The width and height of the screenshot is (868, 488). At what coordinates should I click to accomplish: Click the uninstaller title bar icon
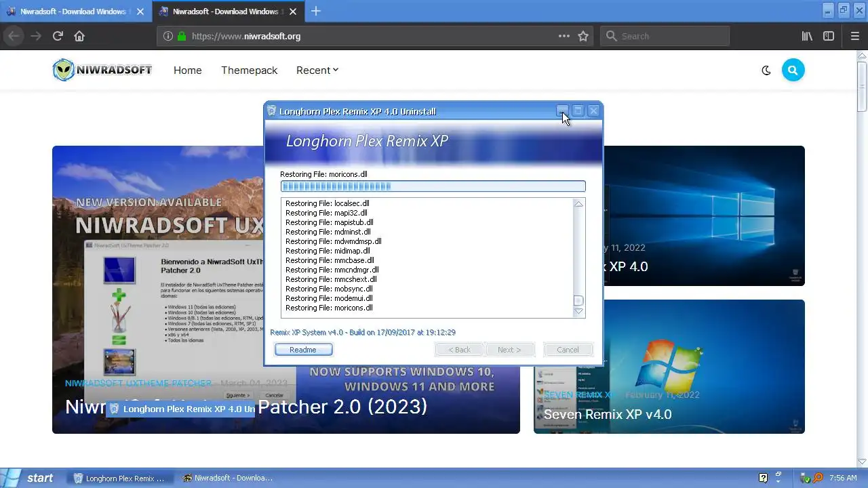tap(272, 111)
